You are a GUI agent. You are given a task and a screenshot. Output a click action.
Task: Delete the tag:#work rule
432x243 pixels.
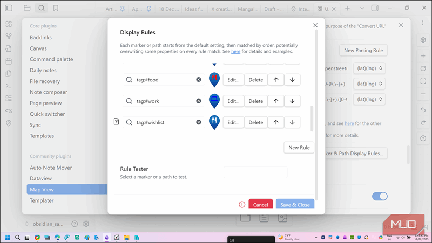[x=255, y=101]
